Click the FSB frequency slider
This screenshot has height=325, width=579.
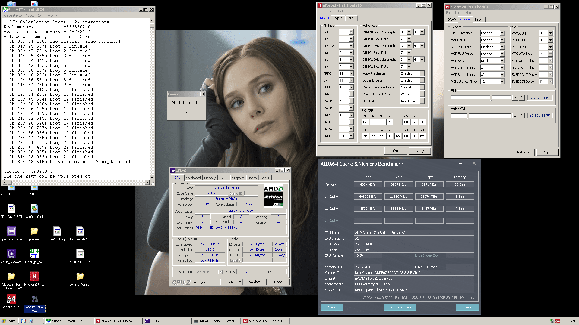click(492, 98)
